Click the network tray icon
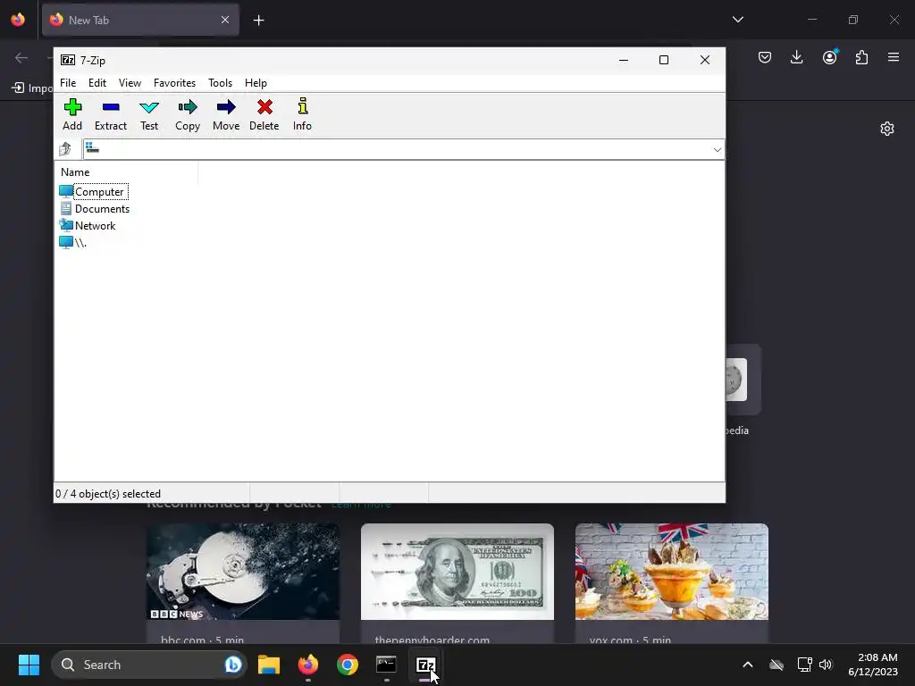Viewport: 915px width, 686px height. (x=804, y=665)
